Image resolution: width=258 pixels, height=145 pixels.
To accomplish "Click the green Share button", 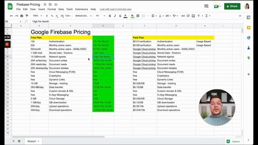I will [x=232, y=6].
